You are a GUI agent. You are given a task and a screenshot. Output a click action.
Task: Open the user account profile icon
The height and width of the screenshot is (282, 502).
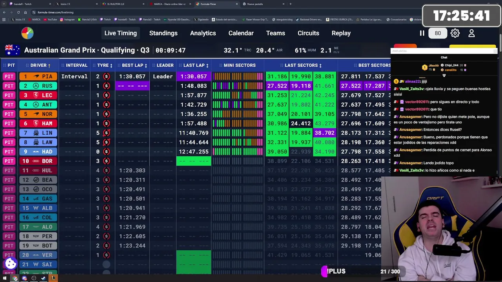tap(471, 33)
